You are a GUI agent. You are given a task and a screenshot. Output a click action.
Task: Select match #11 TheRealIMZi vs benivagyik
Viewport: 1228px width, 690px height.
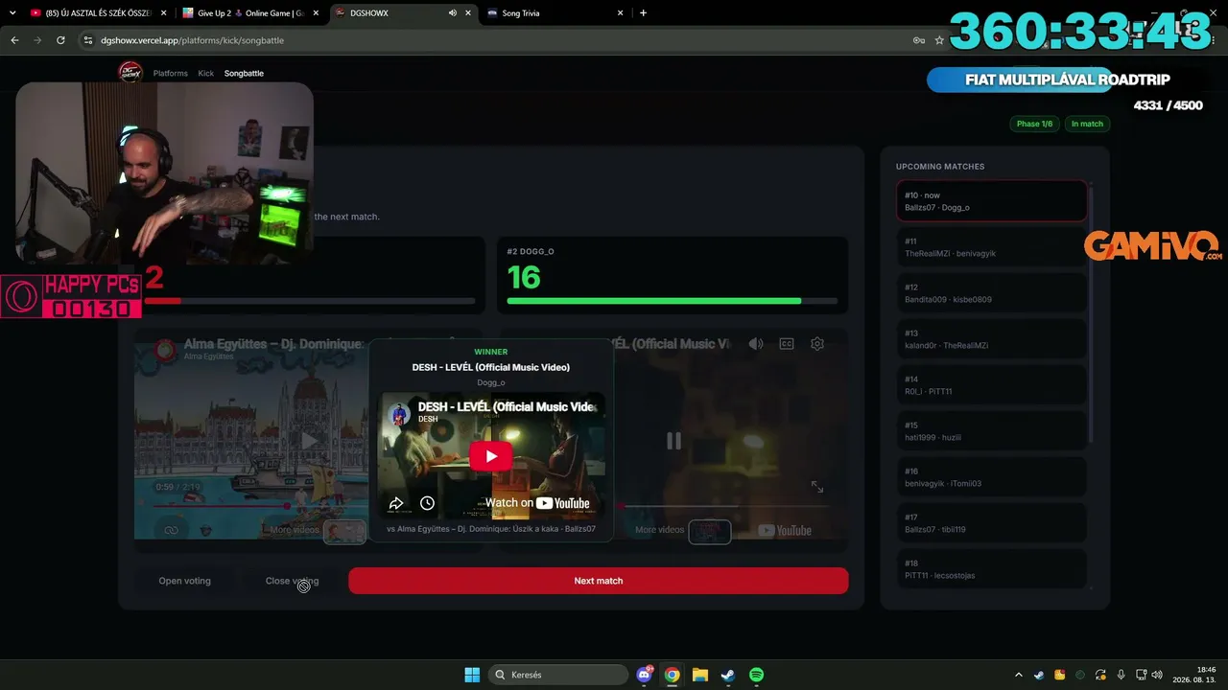992,247
